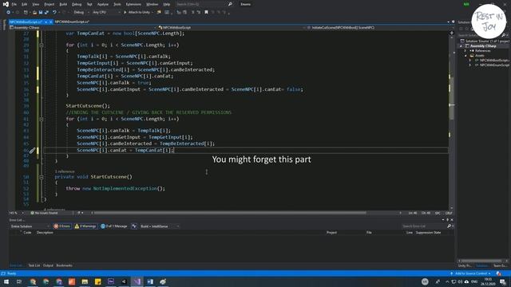Click the Save file toolbar icon
This screenshot has width=511, height=287.
(41, 13)
